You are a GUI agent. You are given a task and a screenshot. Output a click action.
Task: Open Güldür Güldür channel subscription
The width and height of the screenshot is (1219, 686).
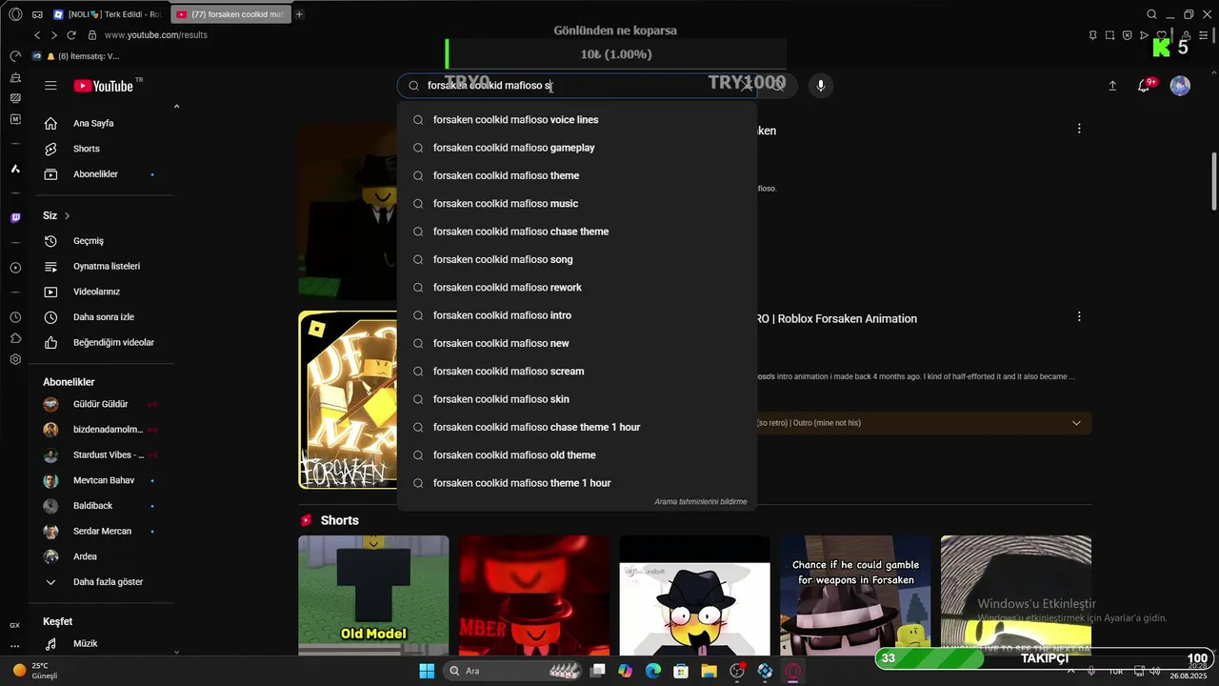[x=101, y=404]
